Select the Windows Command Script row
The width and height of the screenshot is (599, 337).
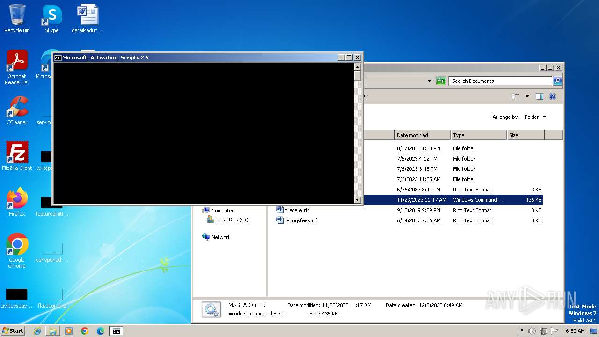[x=453, y=200]
